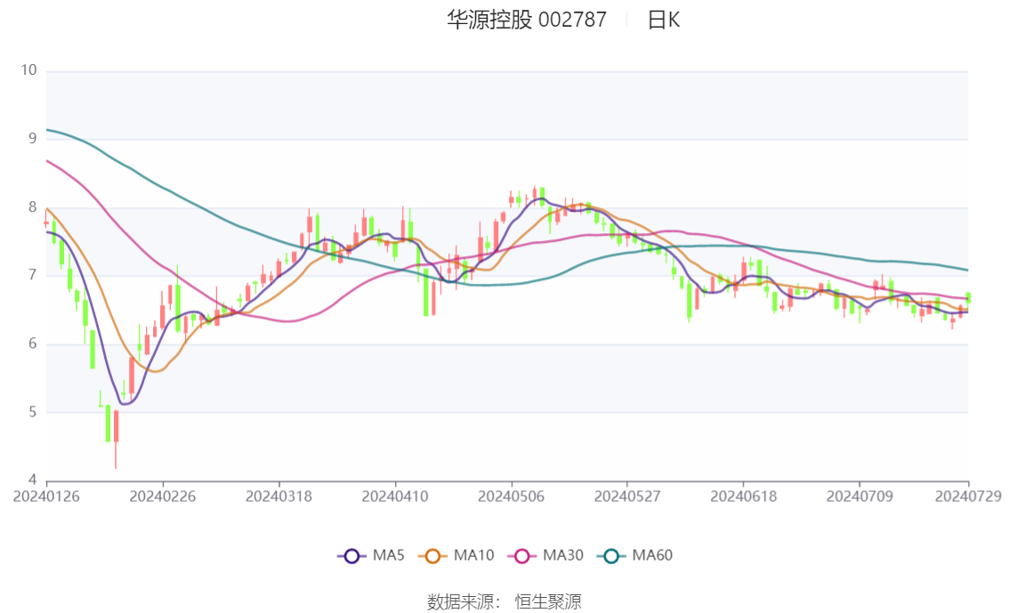The image size is (1009, 613).
Task: Click x-axis date label 20240226
Action: (x=163, y=496)
